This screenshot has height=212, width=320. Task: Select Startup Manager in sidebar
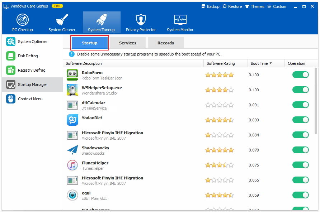pos(33,85)
